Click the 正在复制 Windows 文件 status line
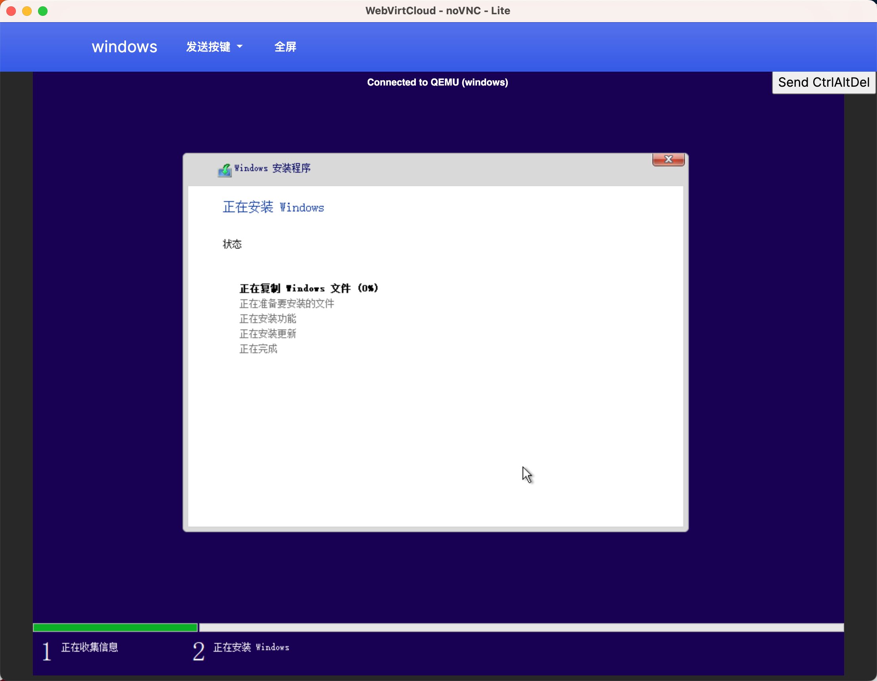 (309, 288)
